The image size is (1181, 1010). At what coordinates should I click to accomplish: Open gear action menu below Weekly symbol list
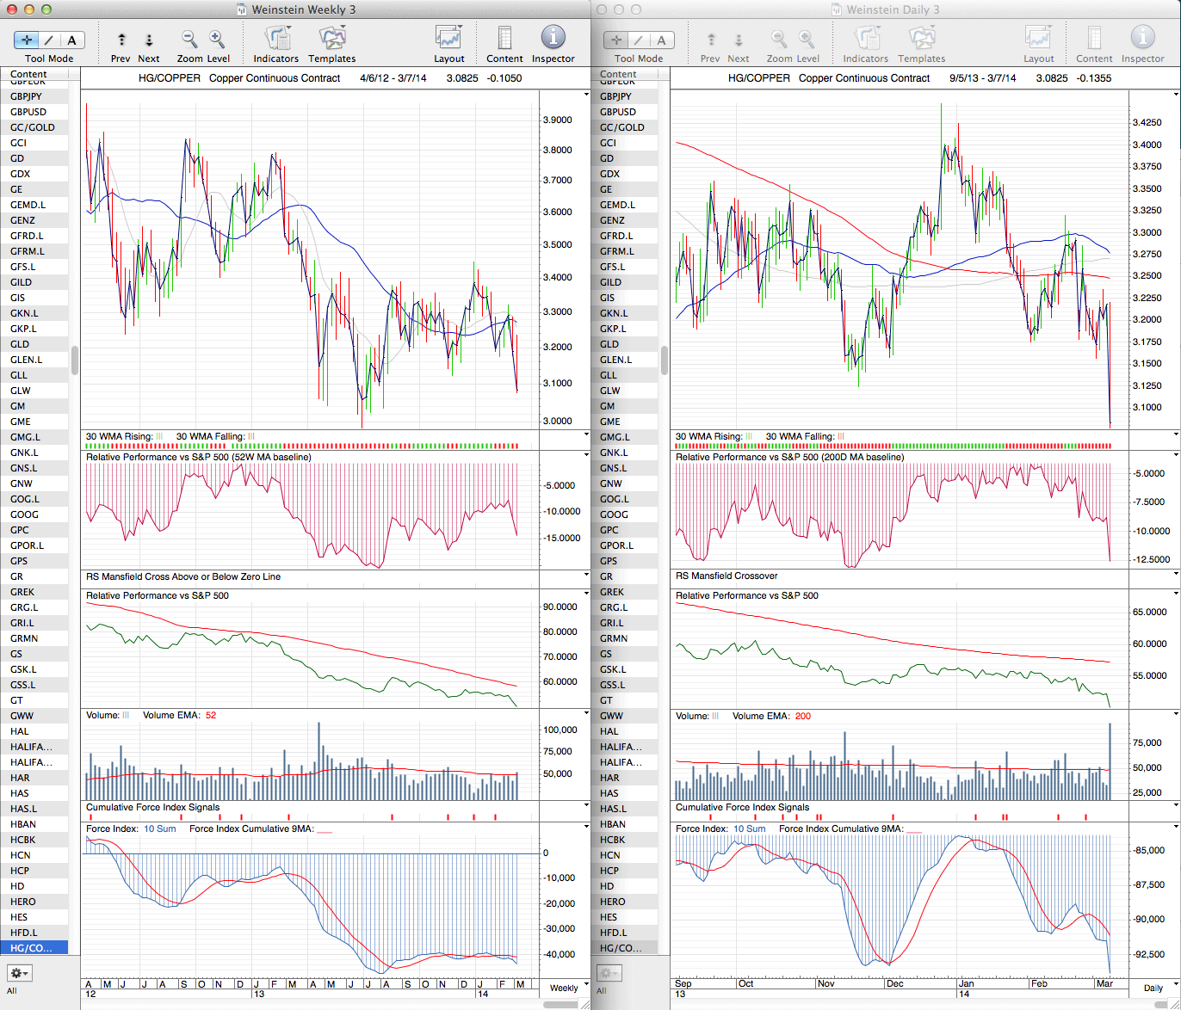(20, 973)
